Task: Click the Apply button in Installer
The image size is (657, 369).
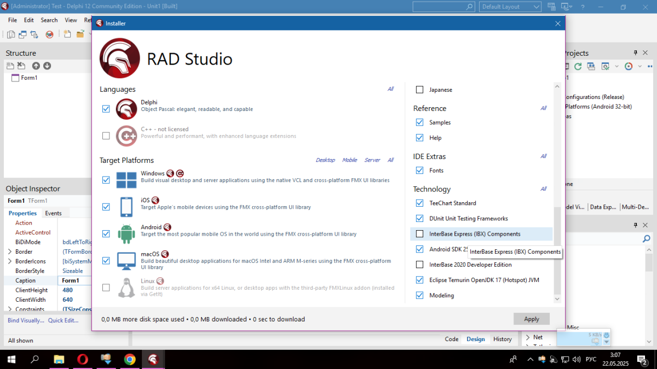Action: tap(532, 319)
